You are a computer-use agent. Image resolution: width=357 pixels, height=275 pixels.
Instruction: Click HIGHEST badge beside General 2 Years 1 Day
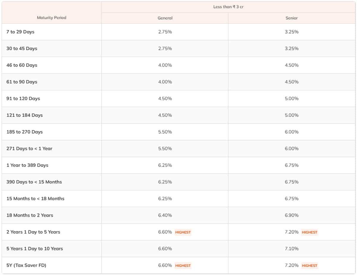[x=183, y=232]
